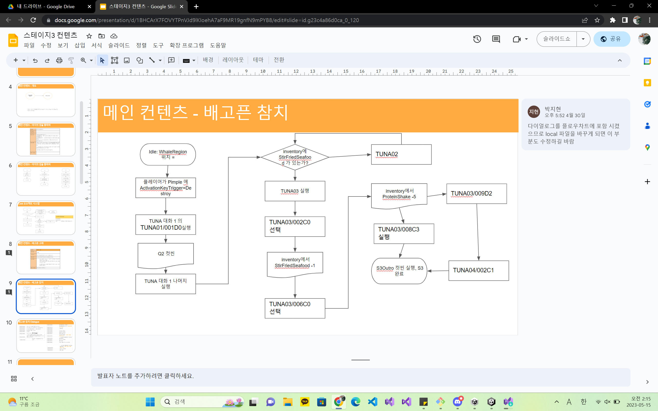Click the speaker notes field
This screenshot has height=411, width=658.
coord(361,377)
